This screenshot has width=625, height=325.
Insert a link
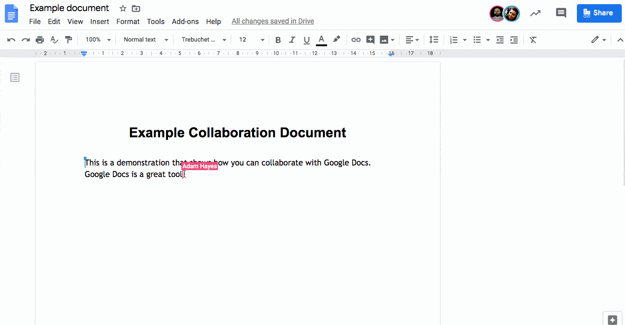point(356,40)
